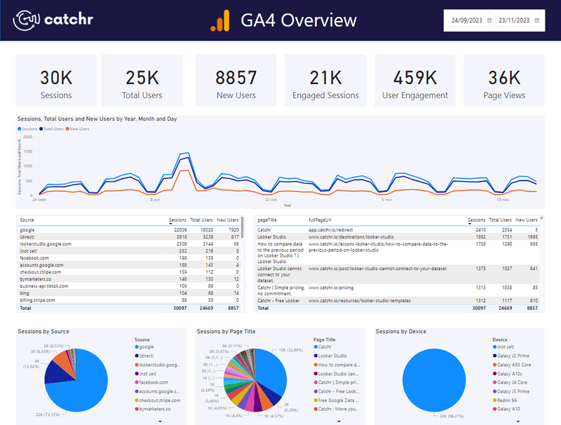Viewport: 561px width, 425px height.
Task: Sort page table by fullPageUrl header
Action: tap(320, 220)
